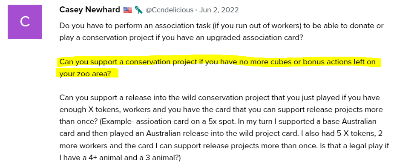Click the US flag icon beside username
This screenshot has height=164, width=394.
coord(128,10)
